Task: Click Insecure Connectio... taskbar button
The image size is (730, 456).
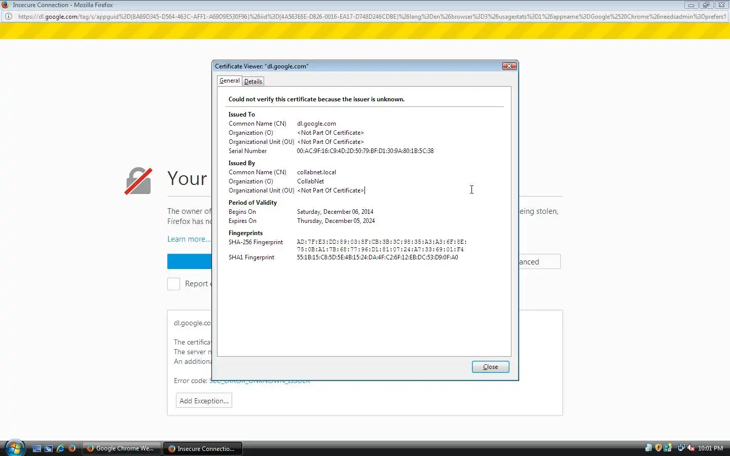Action: click(202, 448)
